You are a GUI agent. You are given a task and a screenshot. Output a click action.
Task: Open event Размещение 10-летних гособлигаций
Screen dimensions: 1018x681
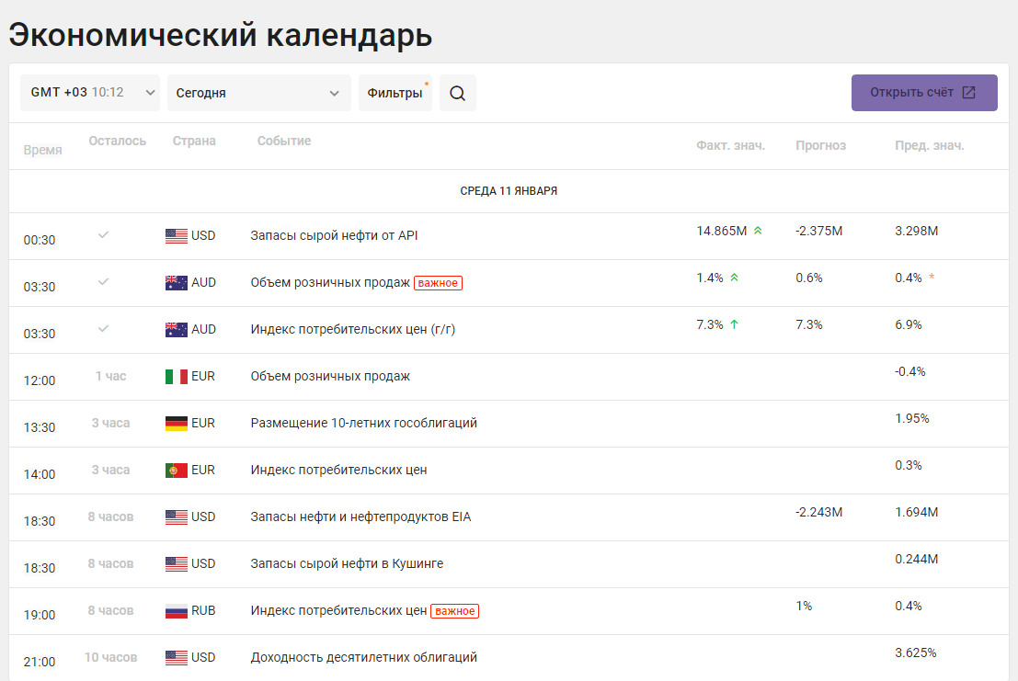click(363, 423)
